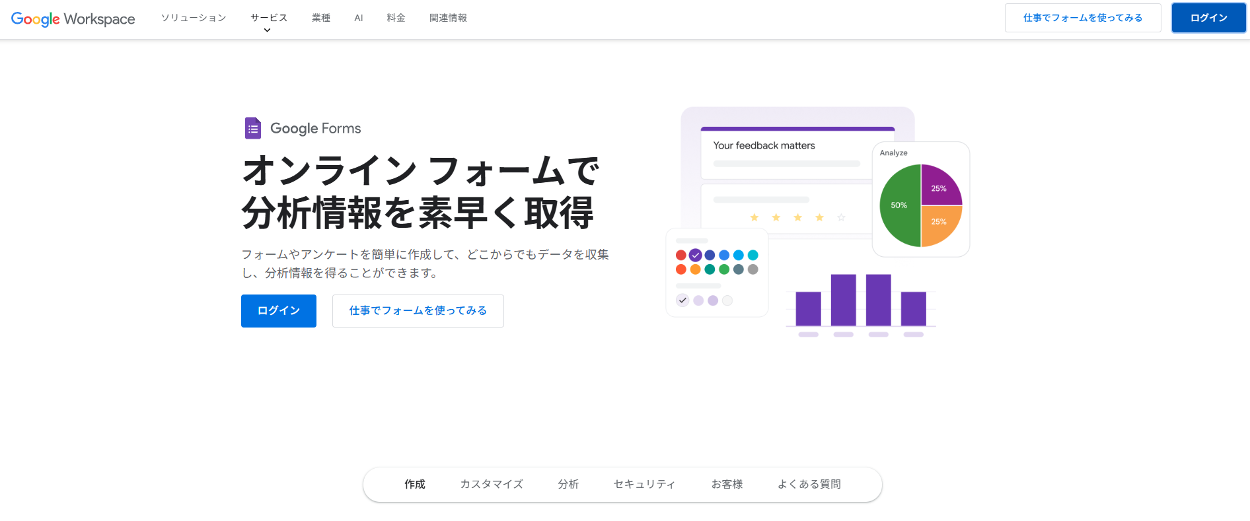Click 仕事でフォームを使ってみる beside the hero ログイン button

[418, 311]
